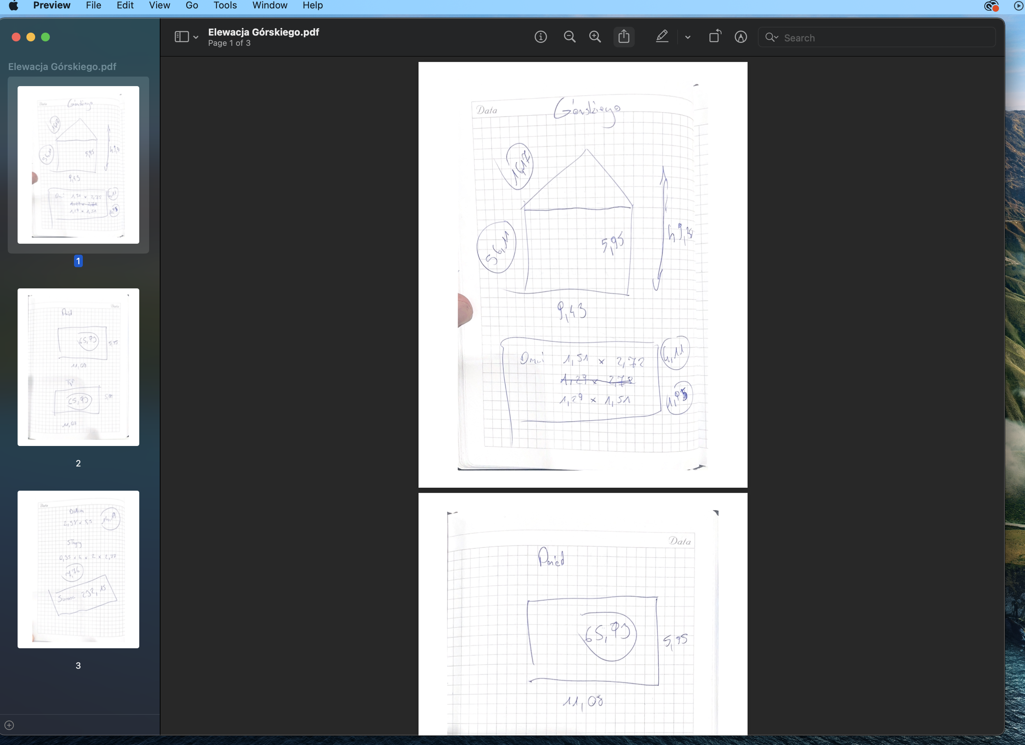This screenshot has height=745, width=1025.
Task: Click the Inspector info icon
Action: point(541,37)
